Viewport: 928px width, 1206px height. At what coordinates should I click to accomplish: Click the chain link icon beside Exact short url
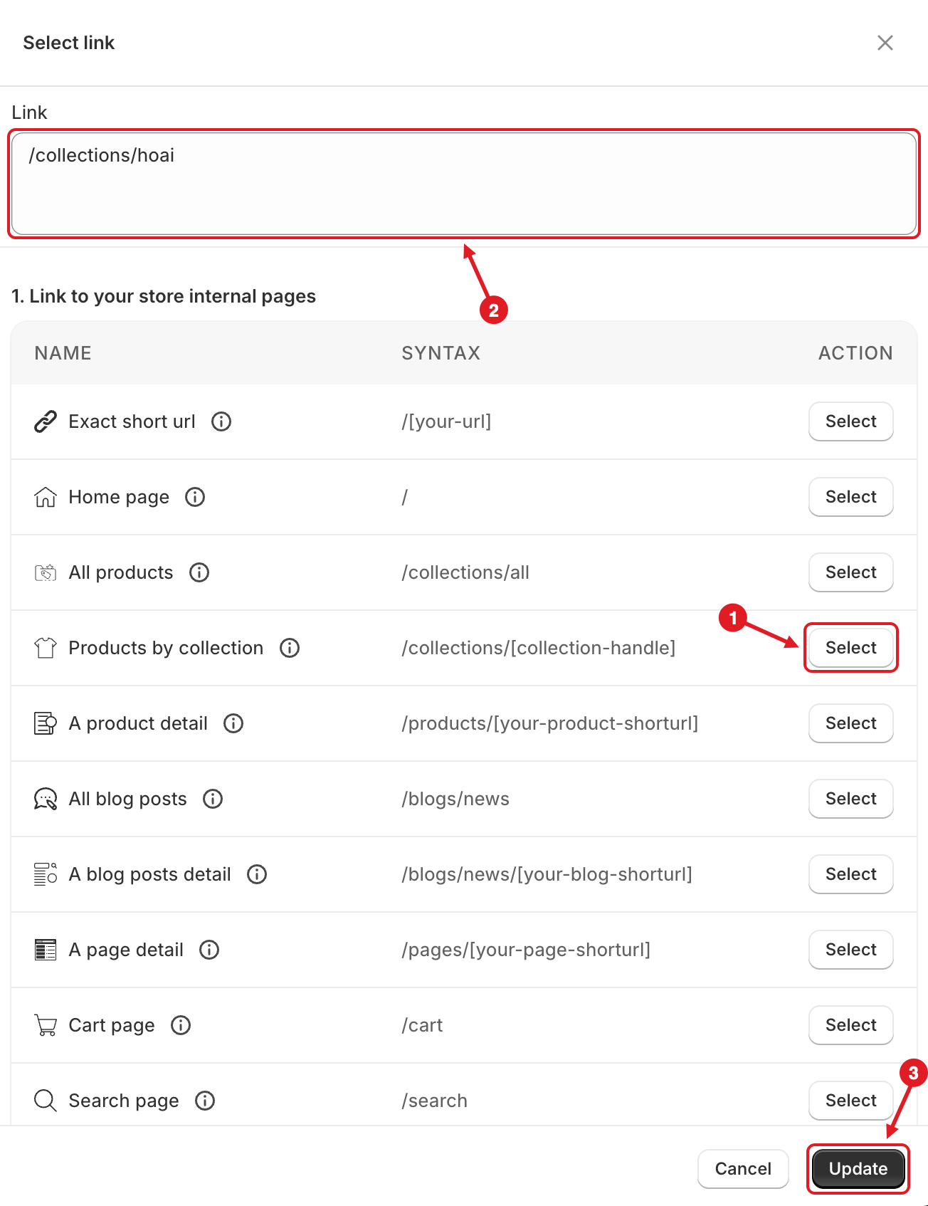pos(46,421)
